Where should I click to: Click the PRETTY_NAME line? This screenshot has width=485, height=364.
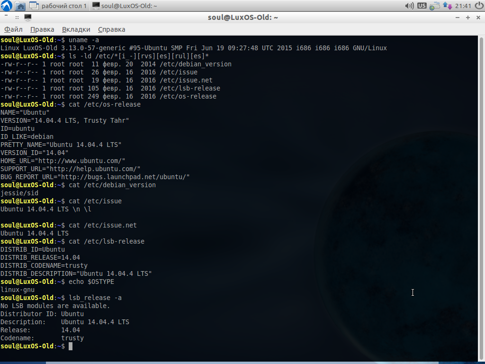click(61, 145)
